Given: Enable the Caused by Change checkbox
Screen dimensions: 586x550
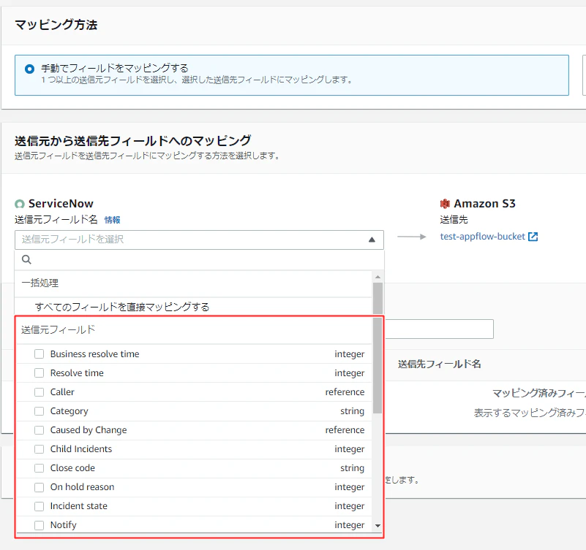Looking at the screenshot, I should [x=40, y=430].
